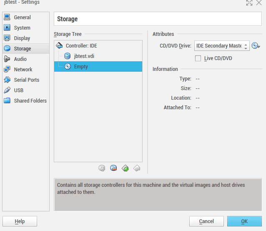Click the Size: information label
Viewport: 266px width, 231px height.
click(x=186, y=88)
